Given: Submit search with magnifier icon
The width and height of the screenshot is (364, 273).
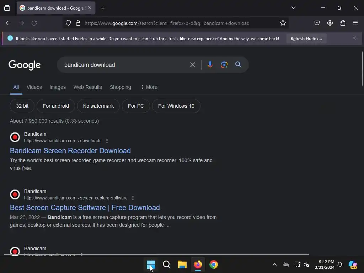Looking at the screenshot, I should tap(238, 65).
